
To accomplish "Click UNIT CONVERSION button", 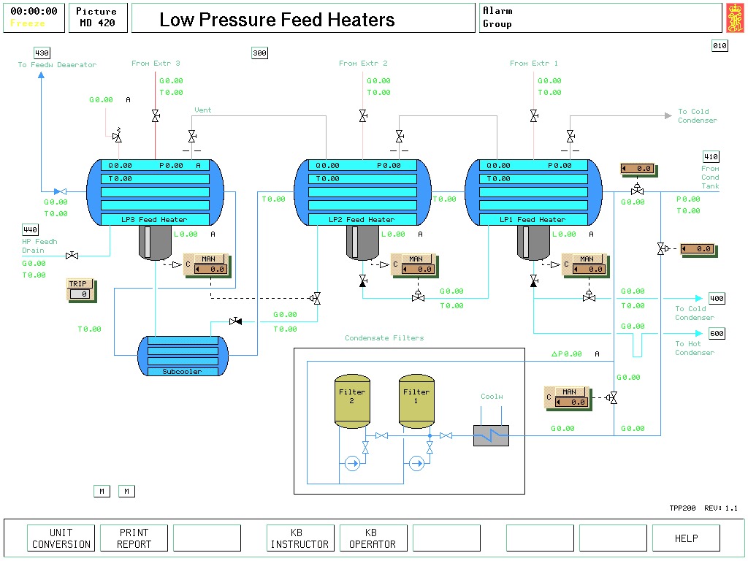I will (x=61, y=538).
